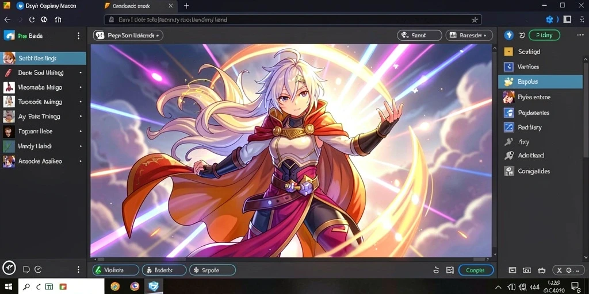Open the three-dot menu beside Pres Baida
Image resolution: width=589 pixels, height=294 pixels.
(x=78, y=36)
